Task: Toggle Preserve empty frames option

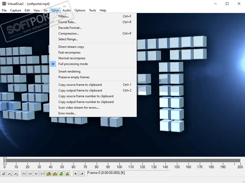Action: point(93,77)
